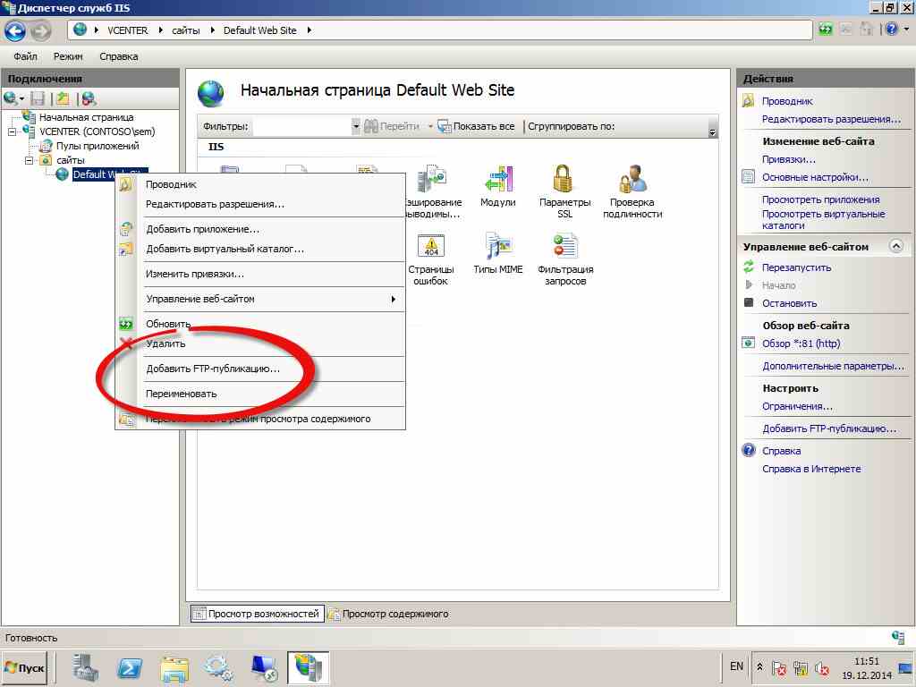Select Начальная страница tree item
916x687 pixels.
86,117
